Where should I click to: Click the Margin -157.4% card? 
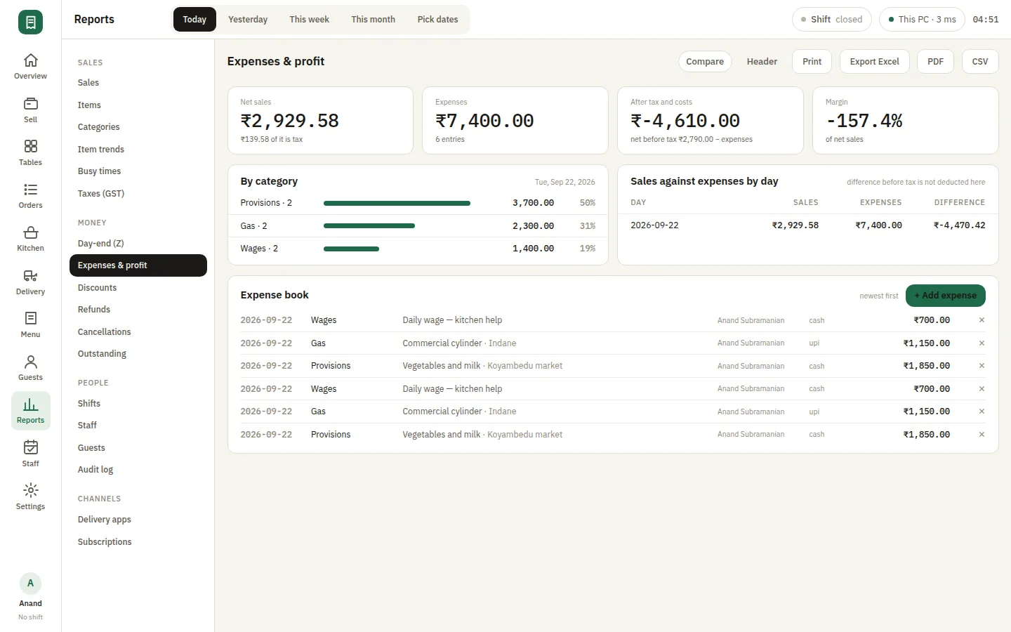[x=905, y=121]
